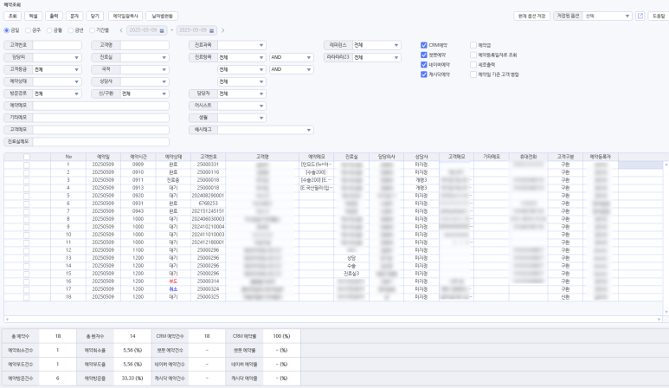Open the 진료실 filter dropdown
The height and width of the screenshot is (388, 669).
[145, 57]
